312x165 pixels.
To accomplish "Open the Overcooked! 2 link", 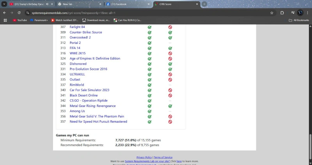I will click(80, 37).
